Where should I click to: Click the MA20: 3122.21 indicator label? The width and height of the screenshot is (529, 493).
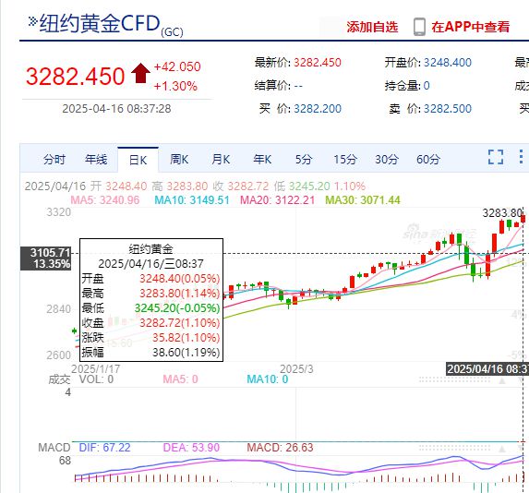[x=277, y=199]
